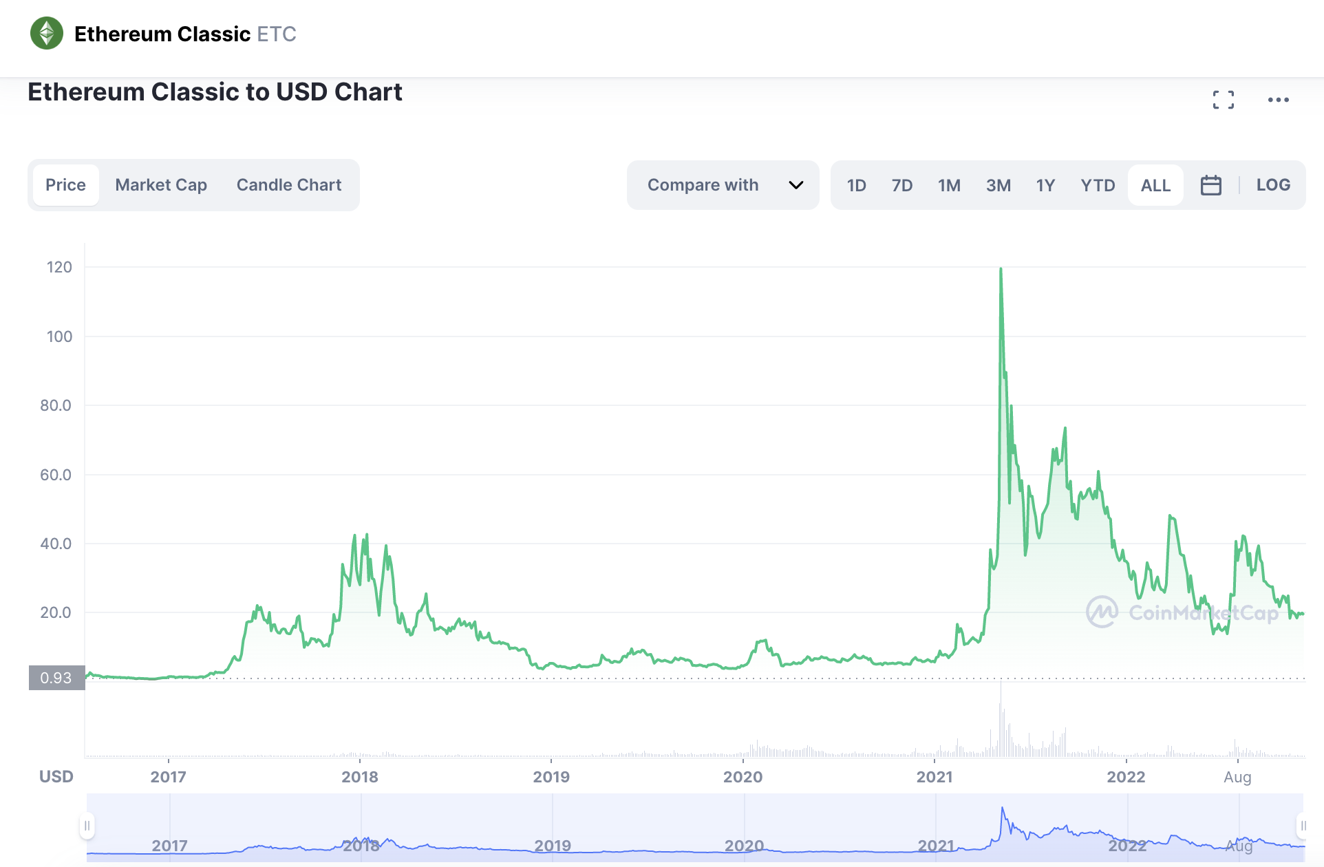
Task: Click the Ethereum Classic green logo icon
Action: coord(47,33)
